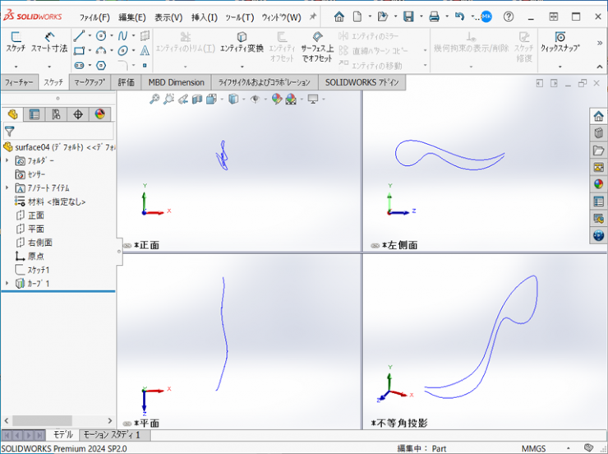Open Appearances in the right task pane
The width and height of the screenshot is (608, 454).
click(x=598, y=184)
